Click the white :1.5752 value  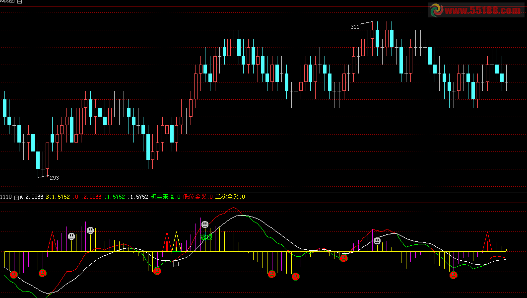(138, 197)
